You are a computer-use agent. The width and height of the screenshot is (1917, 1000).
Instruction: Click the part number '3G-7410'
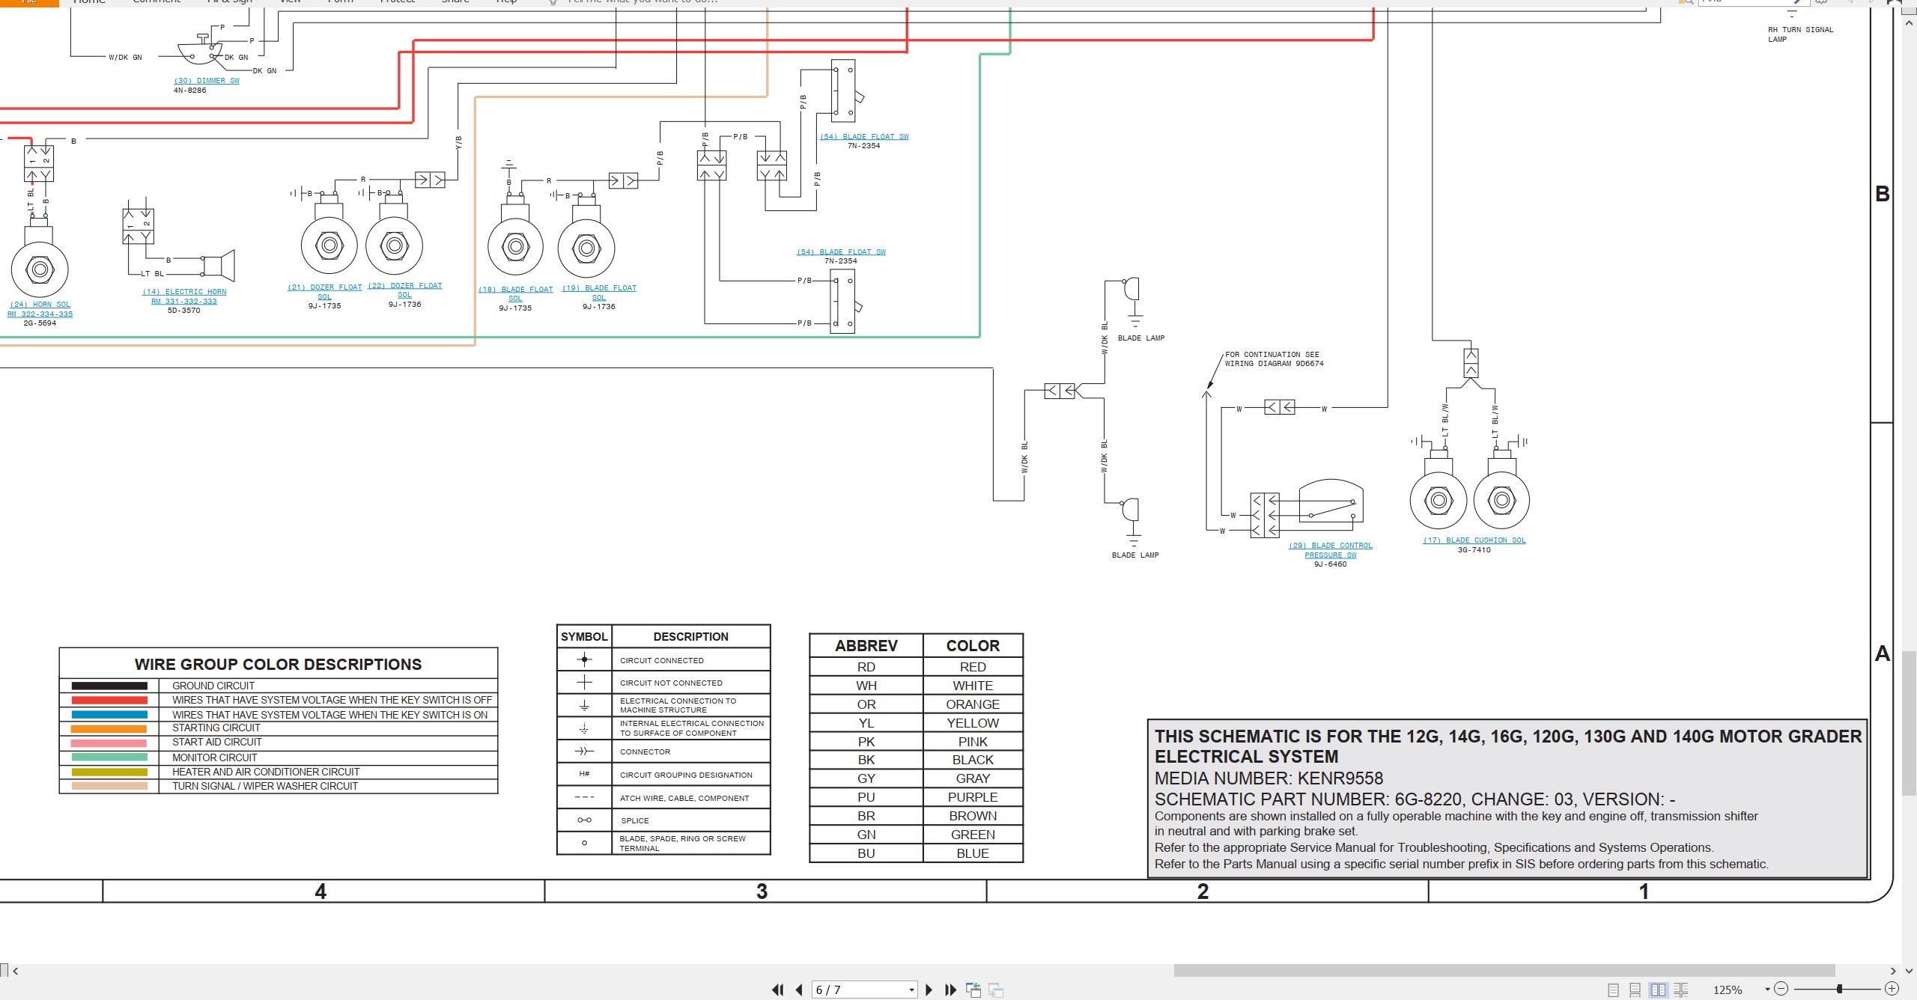1474,550
